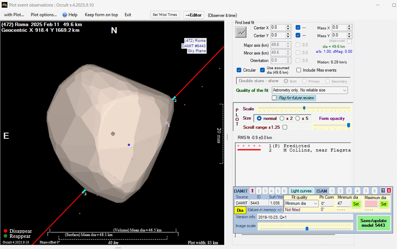Click the Image scale slider handle
The height and width of the screenshot is (249, 397).
(x=307, y=228)
